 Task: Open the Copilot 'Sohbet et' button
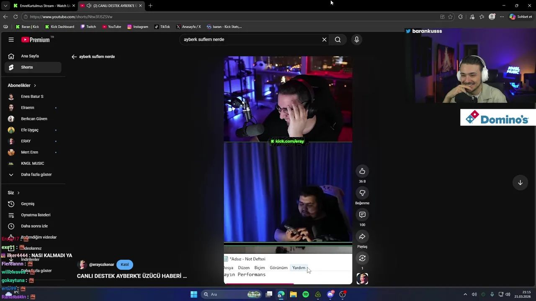pyautogui.click(x=521, y=17)
